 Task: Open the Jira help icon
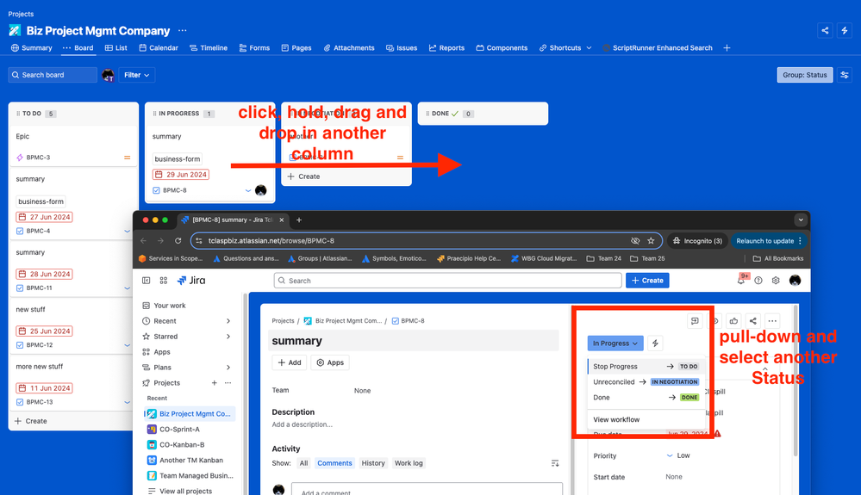click(758, 280)
